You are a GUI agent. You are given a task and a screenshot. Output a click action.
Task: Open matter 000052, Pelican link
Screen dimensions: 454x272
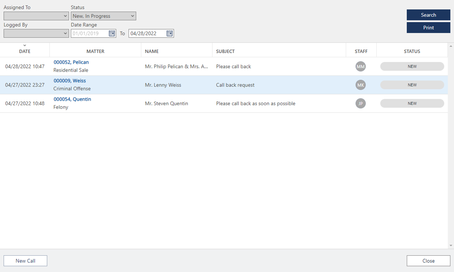click(x=71, y=62)
